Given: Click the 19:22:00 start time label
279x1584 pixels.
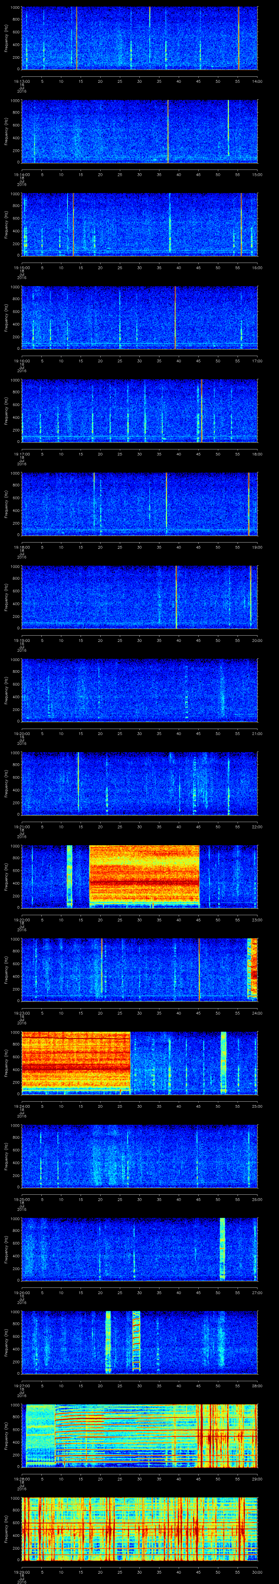Looking at the screenshot, I should (x=22, y=919).
